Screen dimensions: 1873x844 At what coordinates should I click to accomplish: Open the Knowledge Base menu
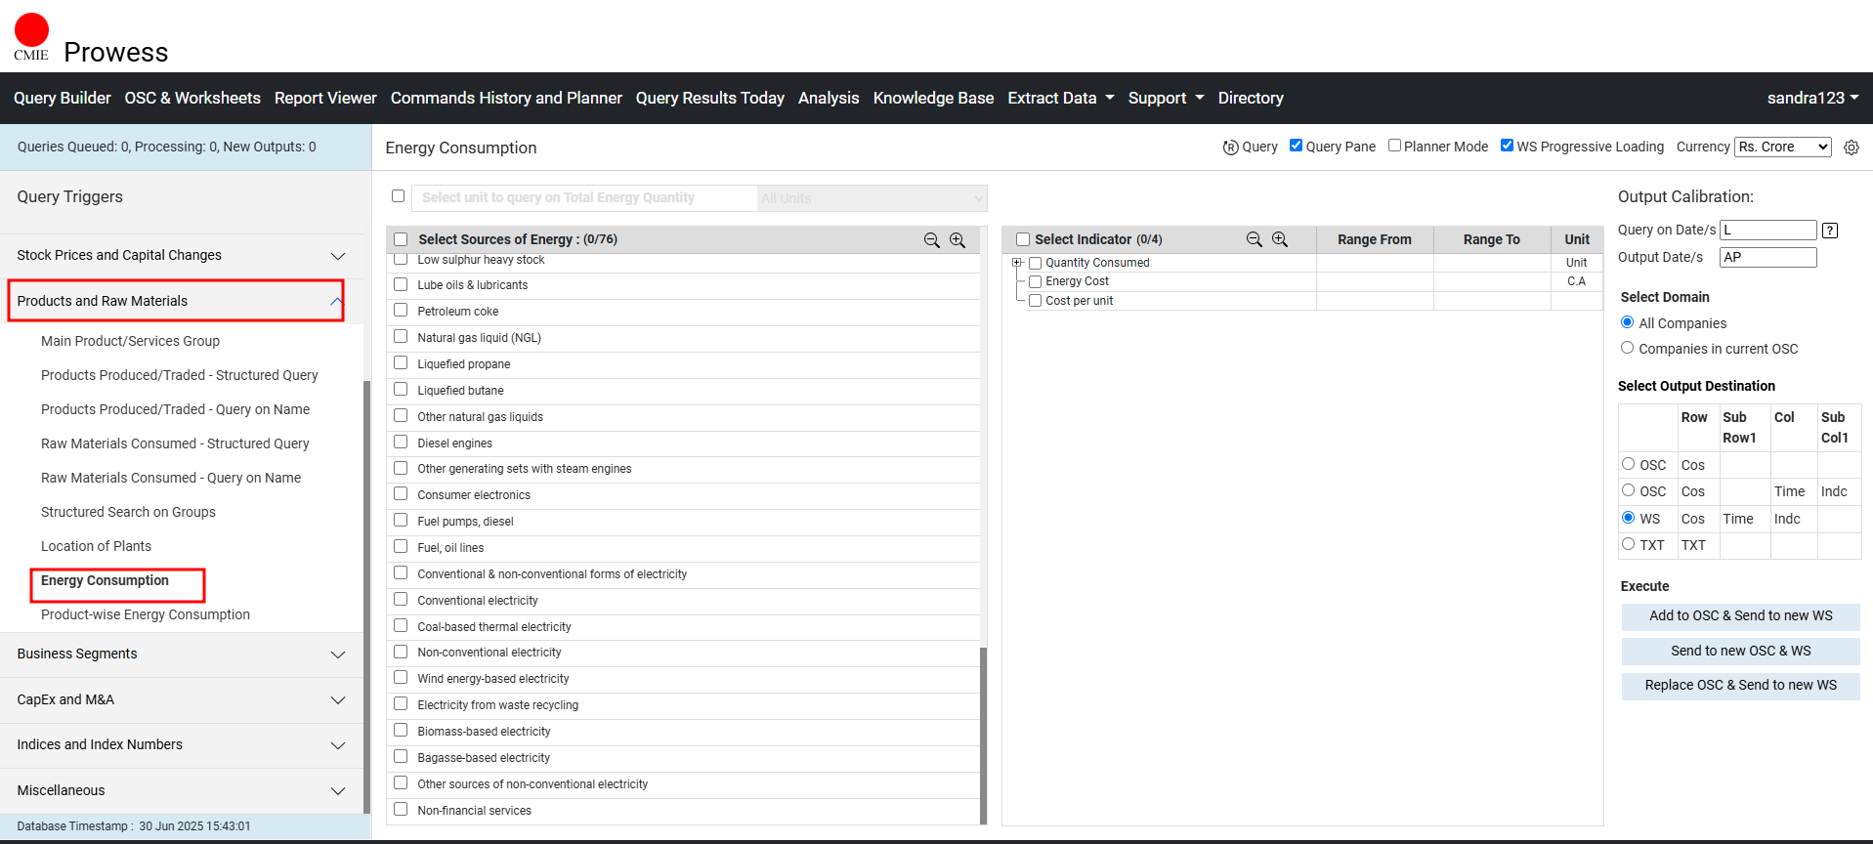point(932,98)
